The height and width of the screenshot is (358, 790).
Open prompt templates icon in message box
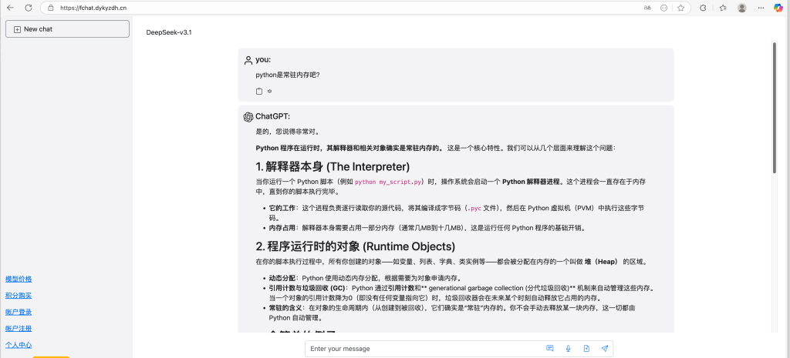[549, 349]
